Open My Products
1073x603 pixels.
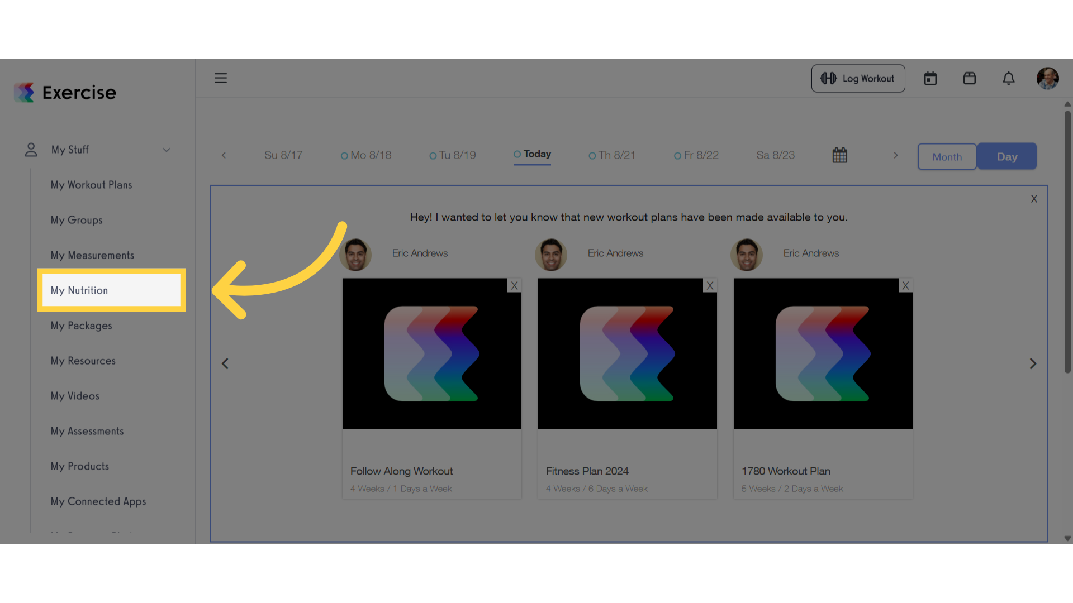[x=80, y=466]
